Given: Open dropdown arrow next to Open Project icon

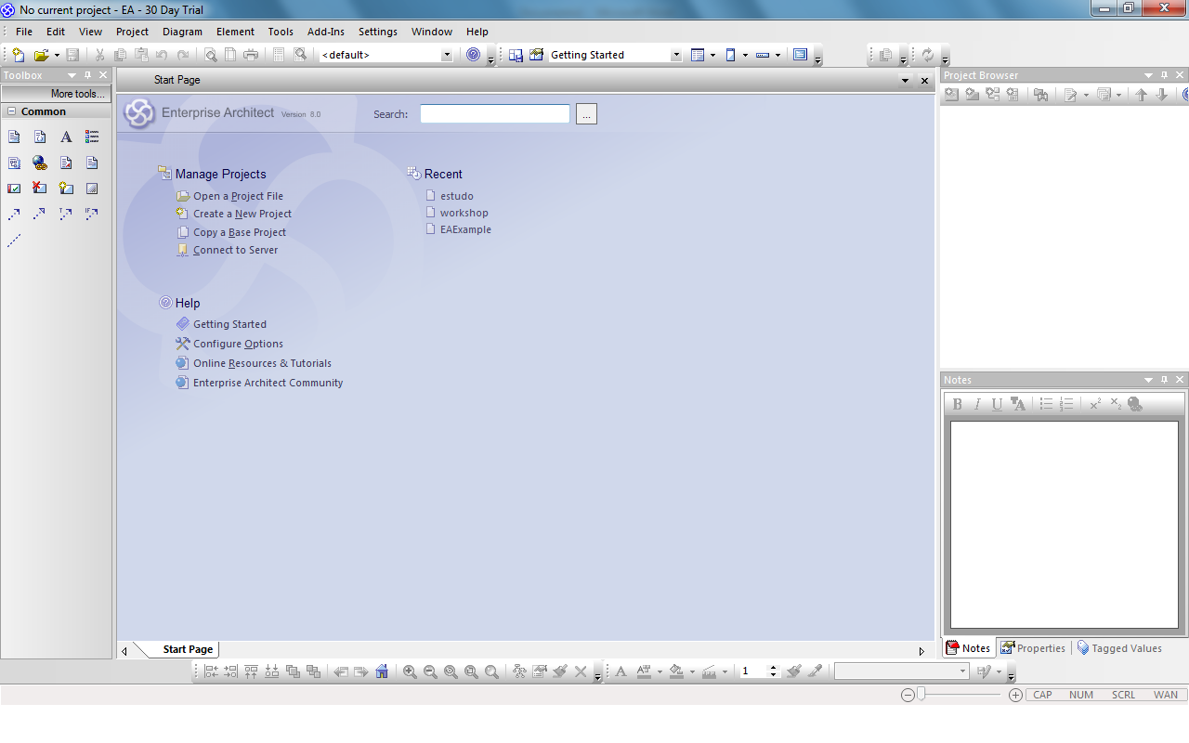Looking at the screenshot, I should tap(57, 55).
